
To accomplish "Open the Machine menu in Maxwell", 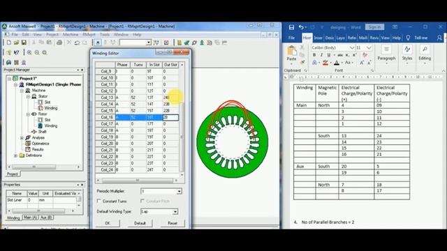I will pyautogui.click(x=71, y=34).
